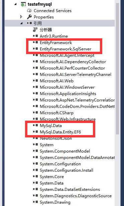The image size is (124, 206).
Task: Click the Microsoft.CSharp reference icon
Action: point(35,113)
